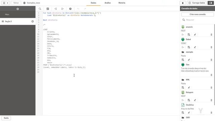Click the 'Trimestre,' field line

[x=52, y=55]
